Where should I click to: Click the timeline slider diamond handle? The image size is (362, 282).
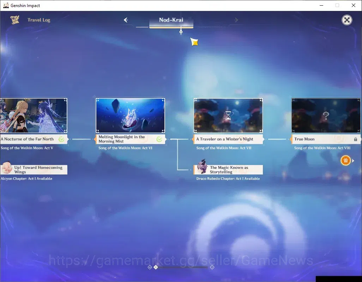tap(156, 267)
